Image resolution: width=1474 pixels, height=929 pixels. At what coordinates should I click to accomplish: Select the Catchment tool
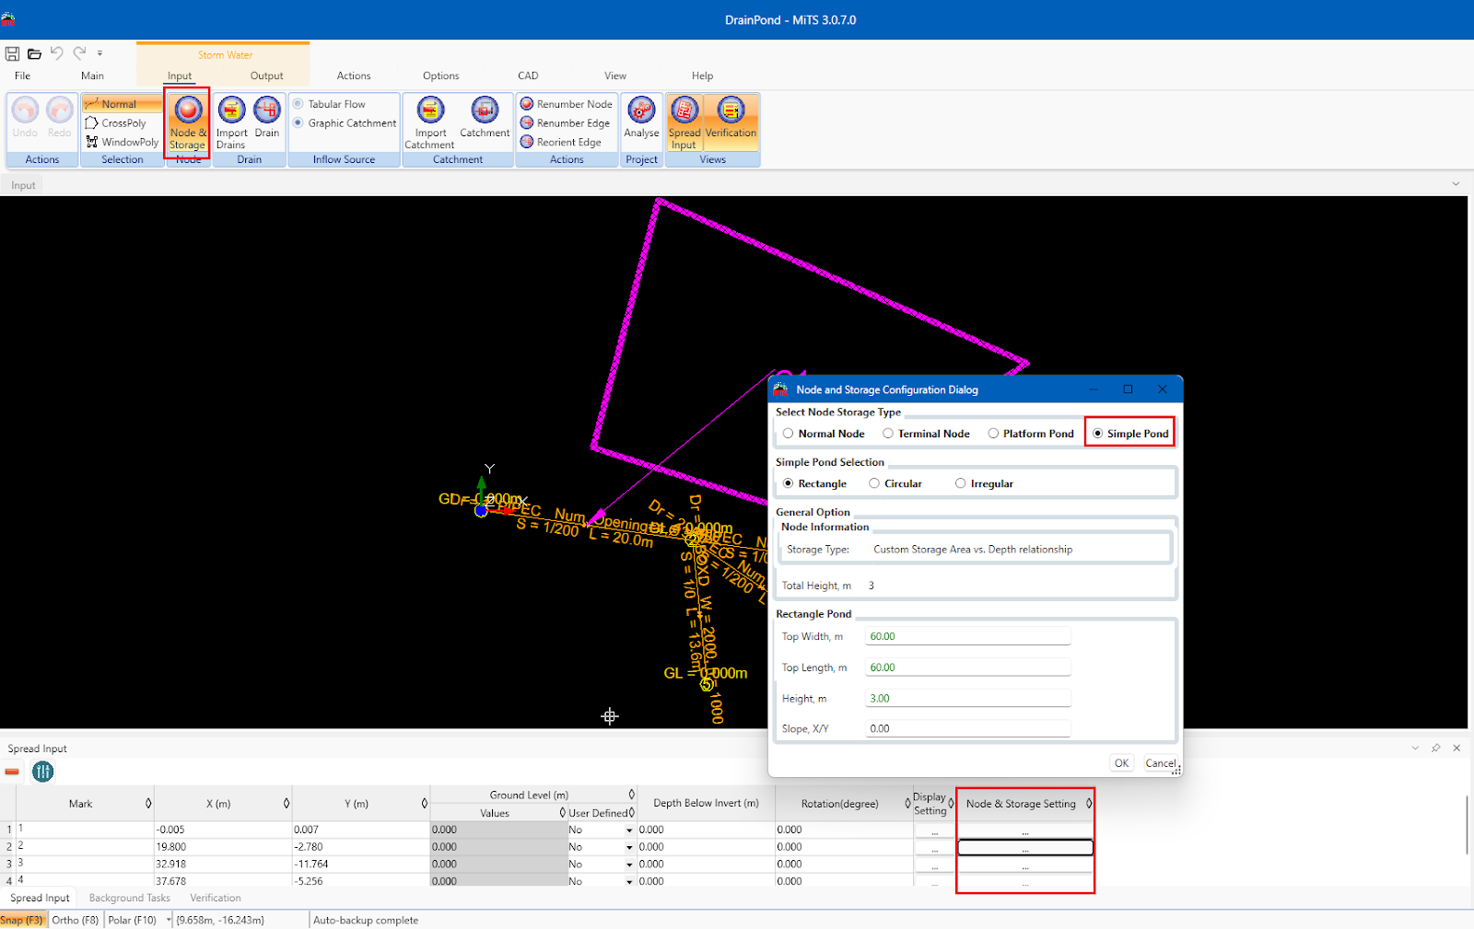tap(485, 118)
